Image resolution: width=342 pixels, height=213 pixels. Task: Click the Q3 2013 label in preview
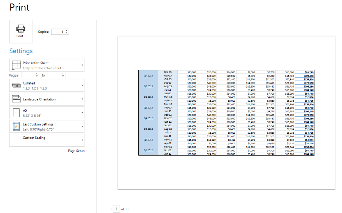click(148, 86)
